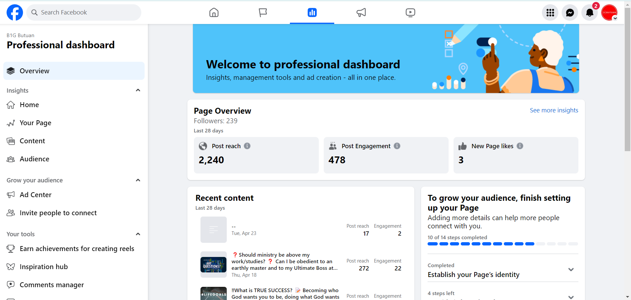
Task: Click the icon beside Comments manager
Action: coord(11,285)
